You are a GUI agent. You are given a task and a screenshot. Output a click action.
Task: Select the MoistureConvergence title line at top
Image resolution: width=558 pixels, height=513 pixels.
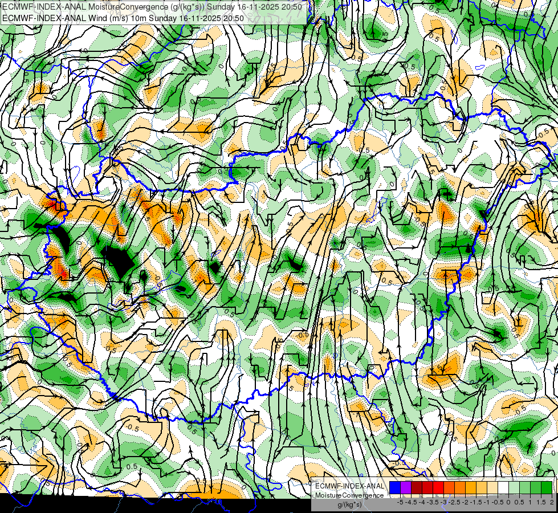tap(152, 7)
